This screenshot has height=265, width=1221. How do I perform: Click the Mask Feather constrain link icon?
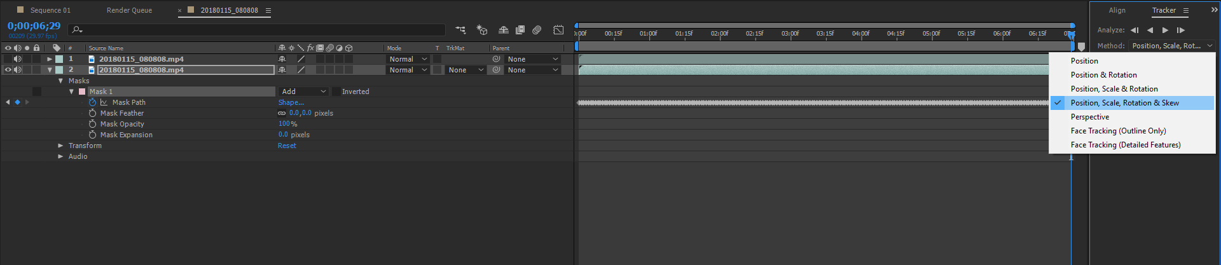[282, 113]
